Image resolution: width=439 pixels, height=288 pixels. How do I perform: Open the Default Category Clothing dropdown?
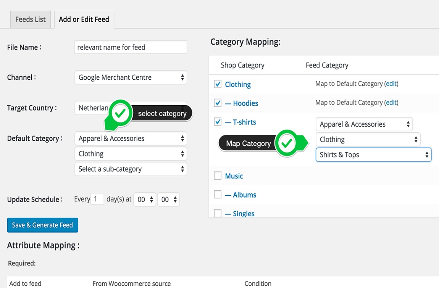pyautogui.click(x=131, y=154)
